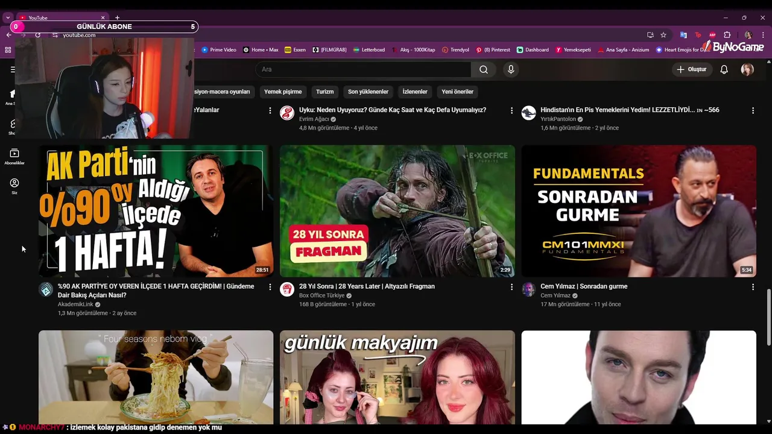
Task: Open the Evrim Ağacı channel name link
Action: click(314, 119)
